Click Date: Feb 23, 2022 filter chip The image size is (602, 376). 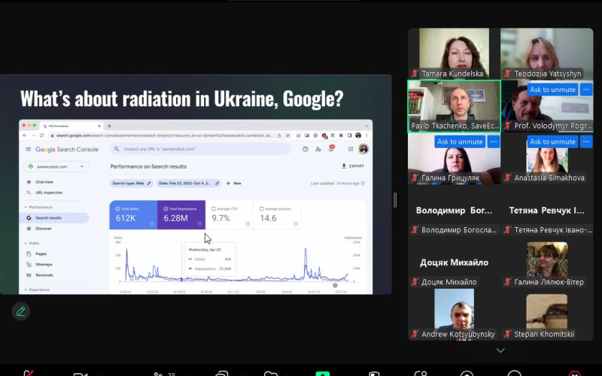coord(188,183)
